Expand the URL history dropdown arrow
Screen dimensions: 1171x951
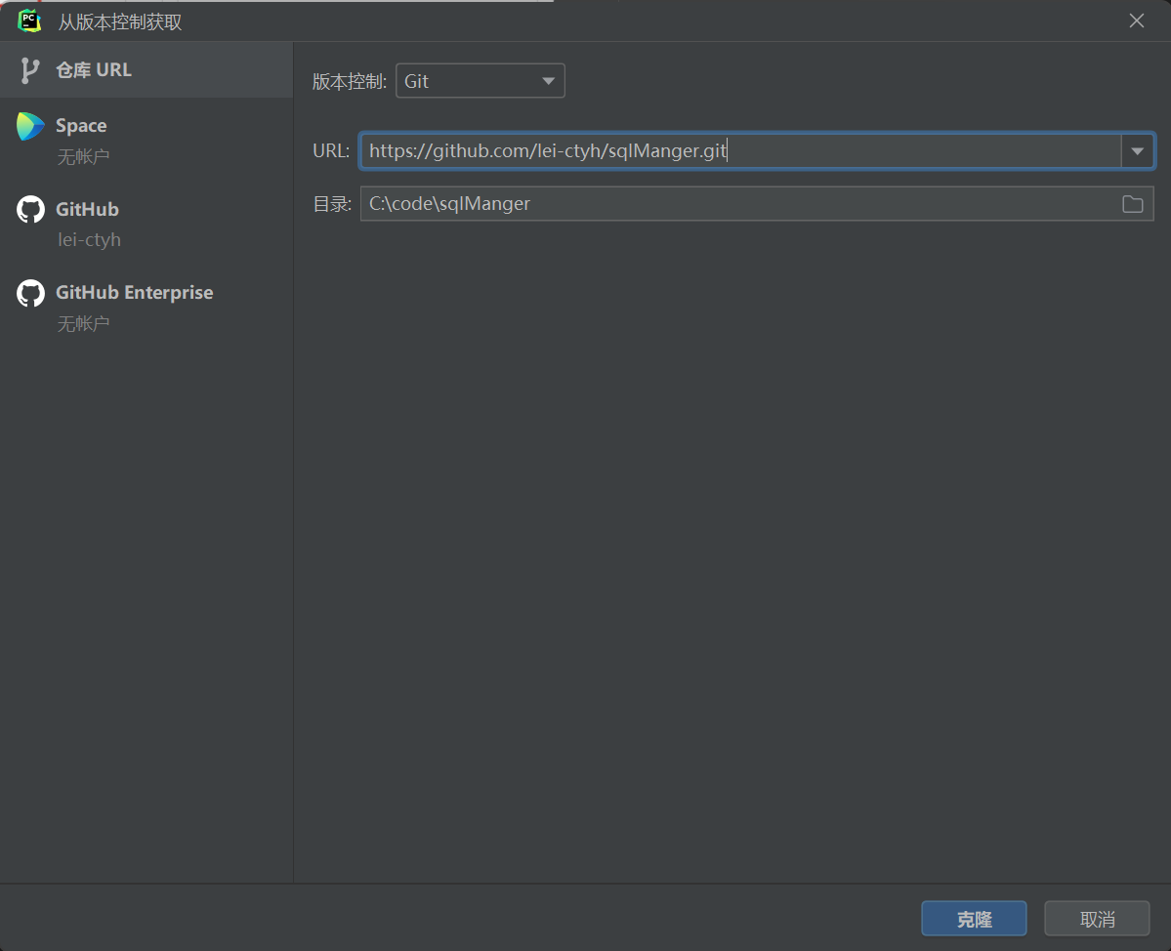click(x=1137, y=150)
